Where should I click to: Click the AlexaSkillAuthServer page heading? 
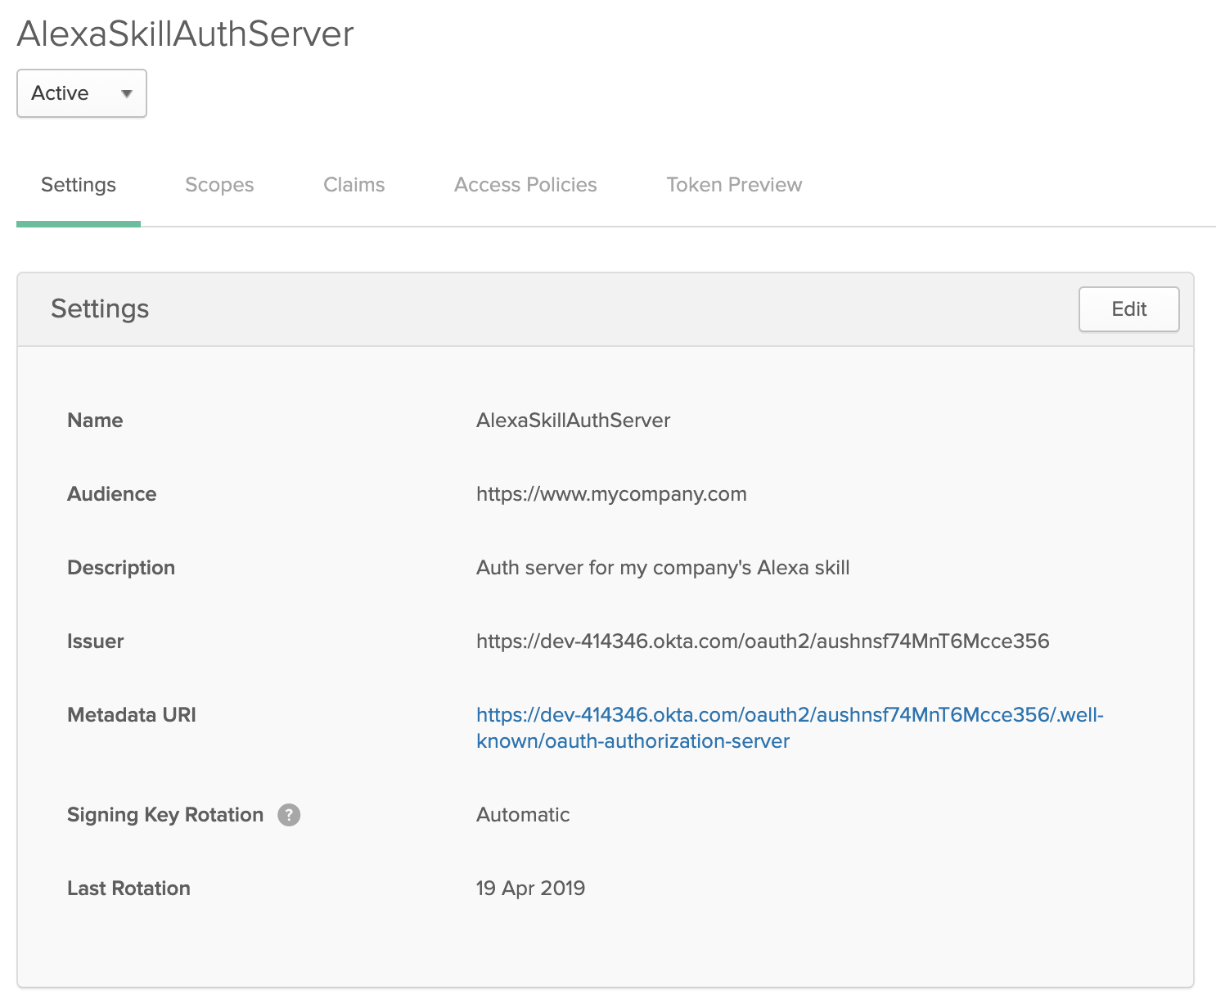pyautogui.click(x=186, y=34)
